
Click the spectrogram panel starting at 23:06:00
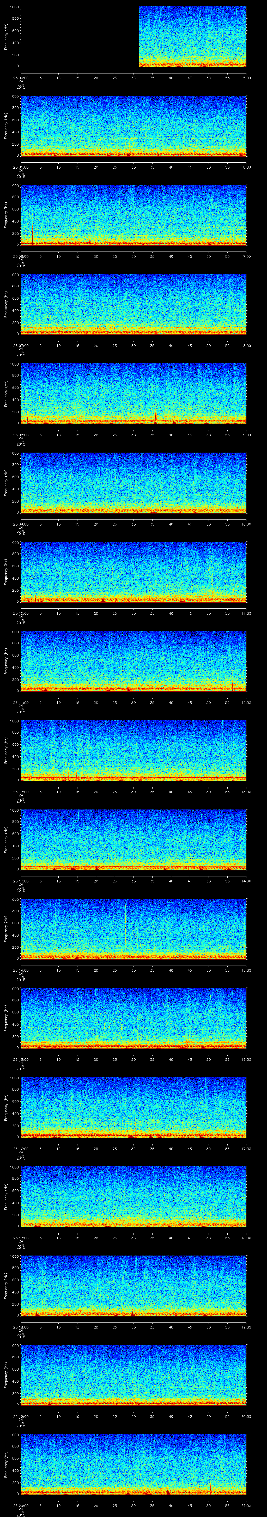click(134, 215)
